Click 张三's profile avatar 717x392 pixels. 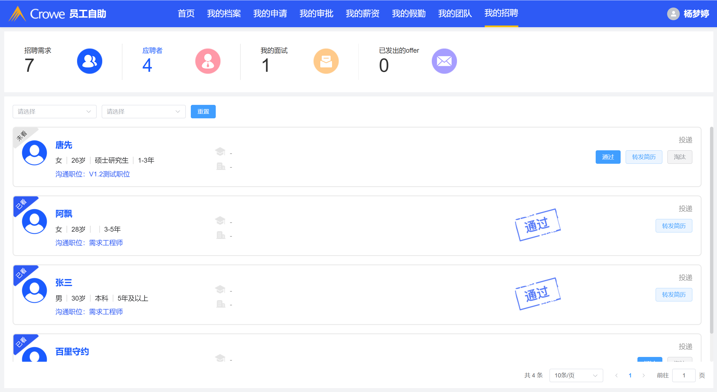34,290
